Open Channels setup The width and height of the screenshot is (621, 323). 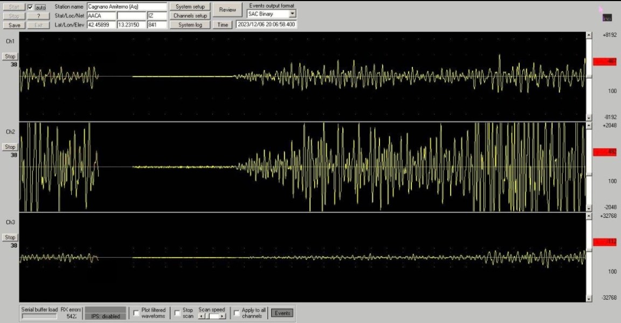pos(190,16)
